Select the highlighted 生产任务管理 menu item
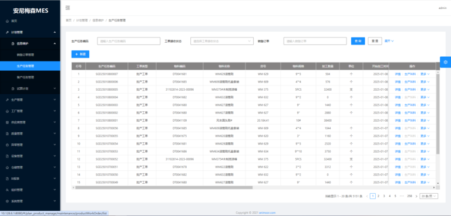Screen dimensions: 451x216 [x=30, y=66]
